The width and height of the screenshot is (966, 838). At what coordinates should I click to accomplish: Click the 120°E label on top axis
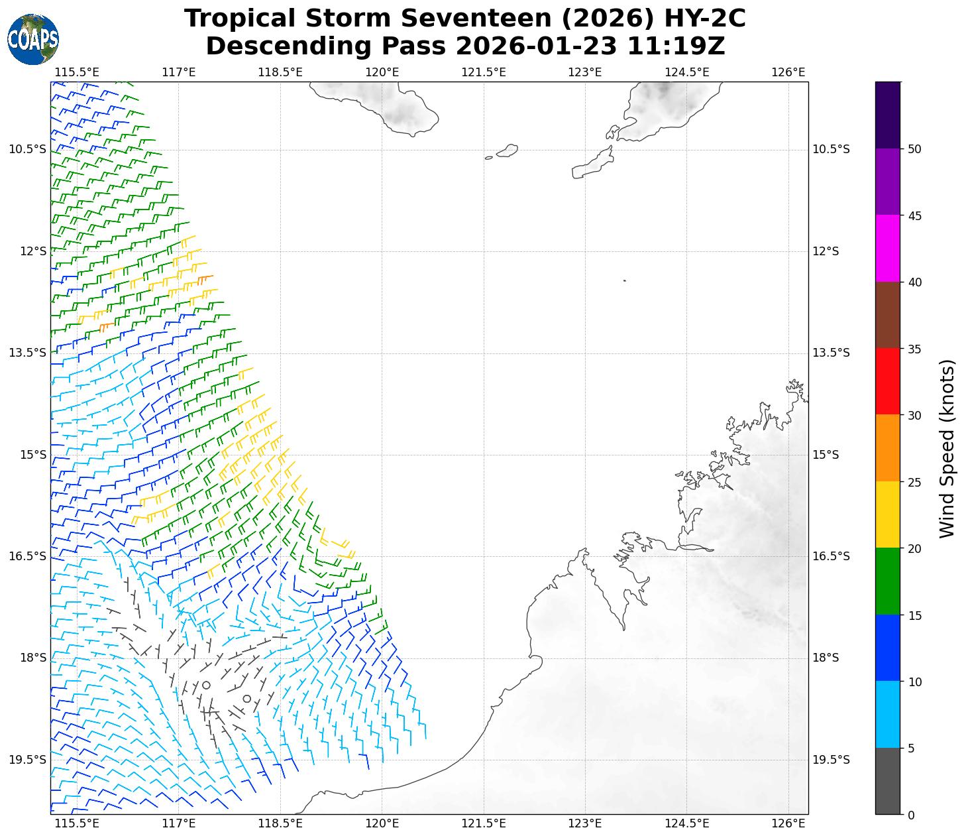pos(382,72)
